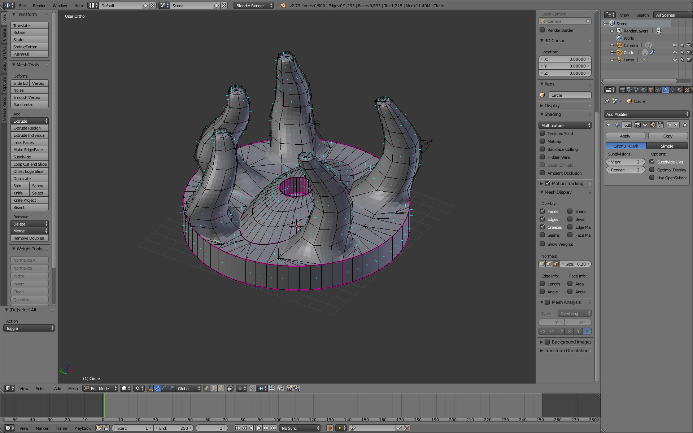Enable the Textured Solid checkbox

542,133
